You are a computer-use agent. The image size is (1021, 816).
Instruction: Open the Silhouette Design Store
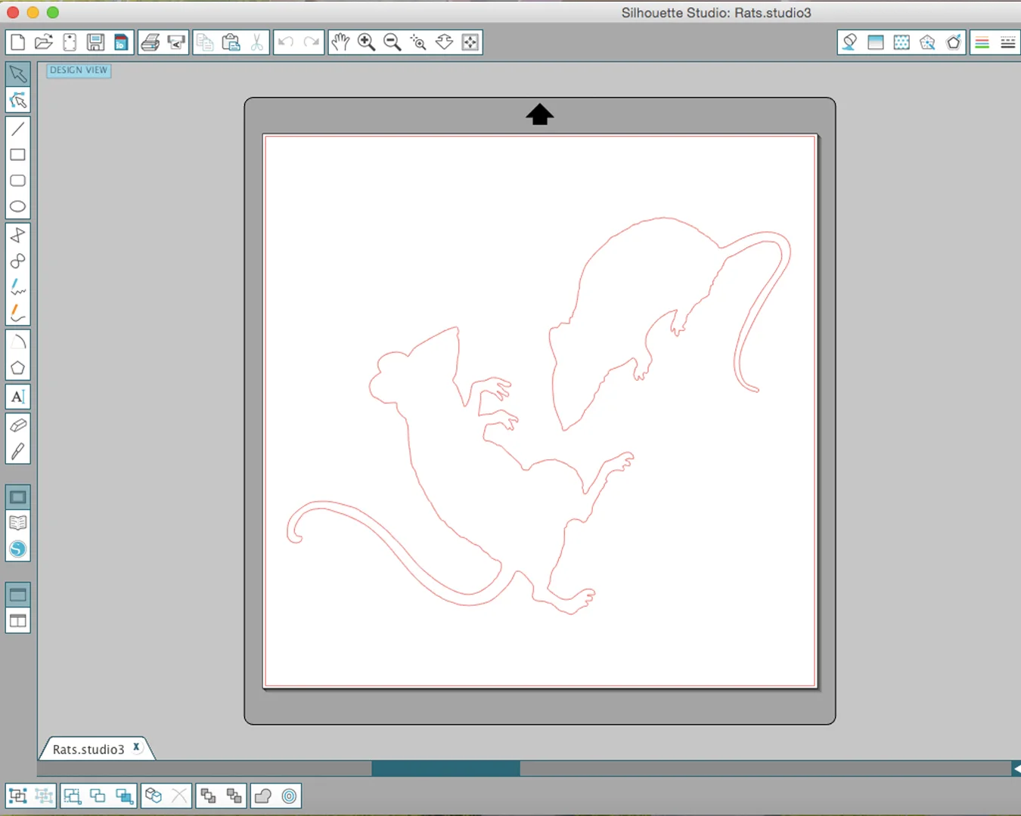pyautogui.click(x=18, y=549)
